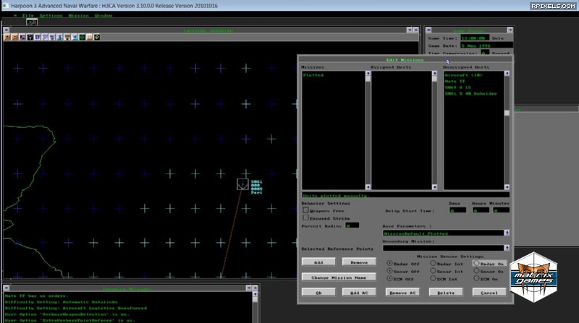Click the scroll-up arrow of Unassigned Units list

tap(507, 74)
